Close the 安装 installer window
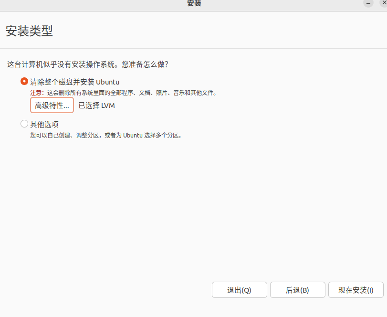 (384, 3)
